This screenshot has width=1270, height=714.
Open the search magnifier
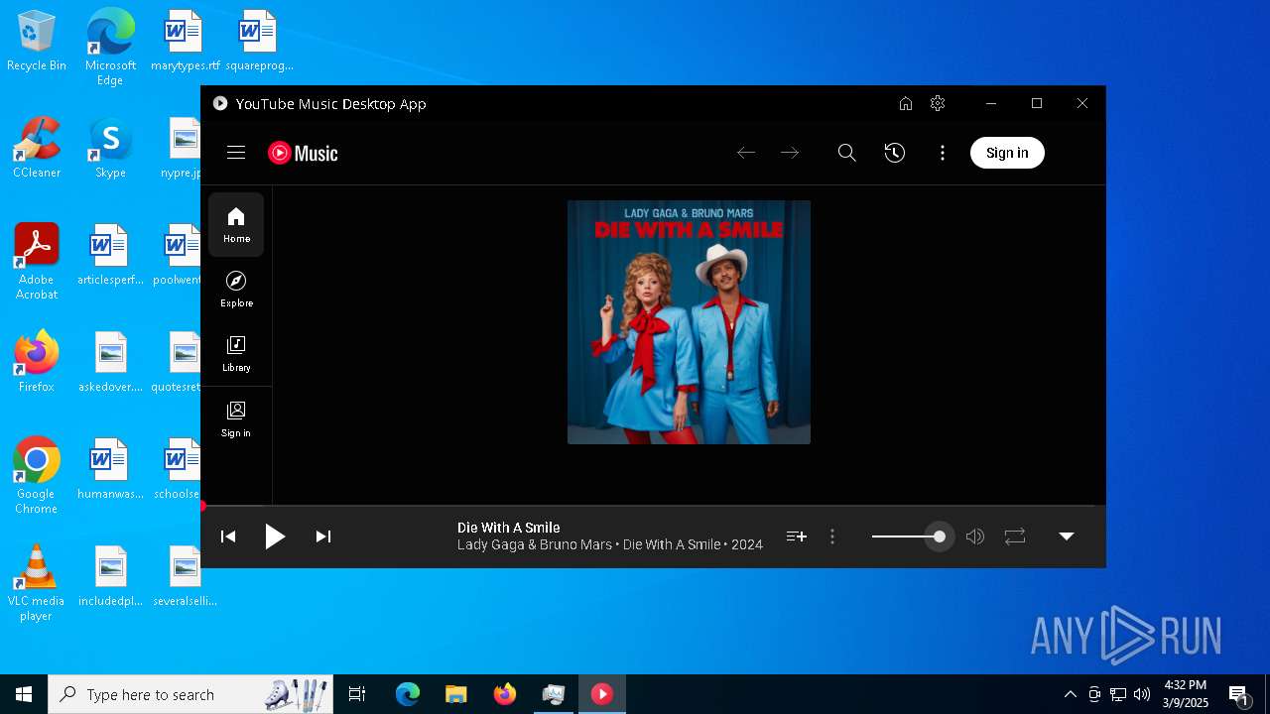(846, 153)
